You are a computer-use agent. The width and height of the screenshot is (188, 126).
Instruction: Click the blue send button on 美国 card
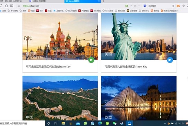click(x=170, y=60)
